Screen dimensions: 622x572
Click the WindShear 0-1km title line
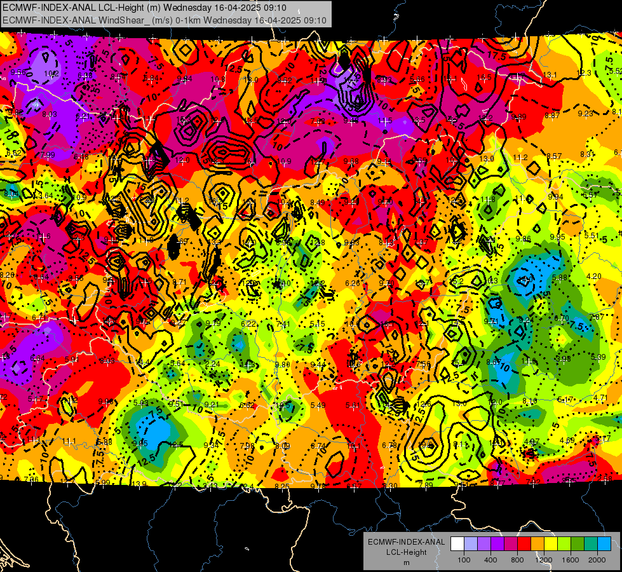pos(164,20)
